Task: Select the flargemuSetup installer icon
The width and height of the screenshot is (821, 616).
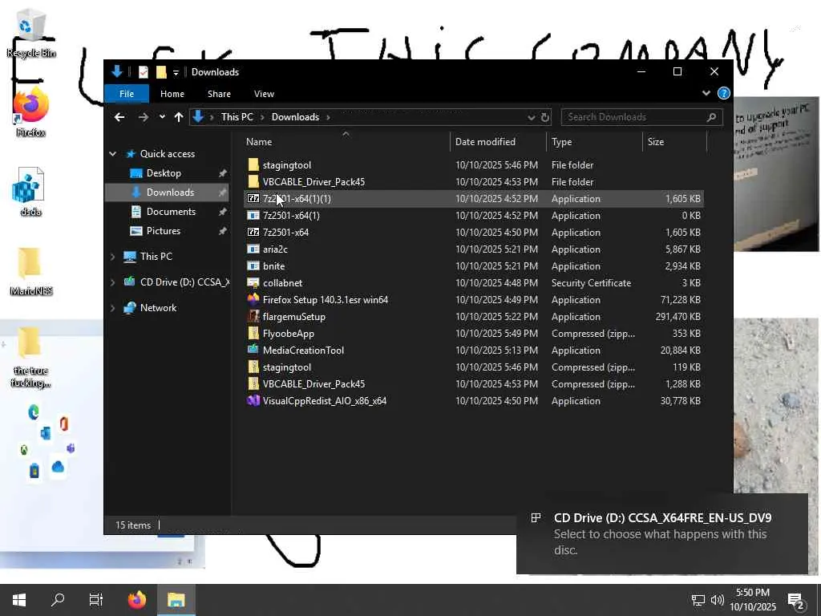Action: point(253,316)
